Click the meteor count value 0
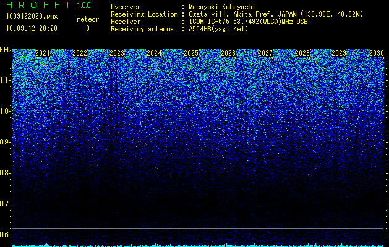This screenshot has height=247, width=389. click(88, 28)
